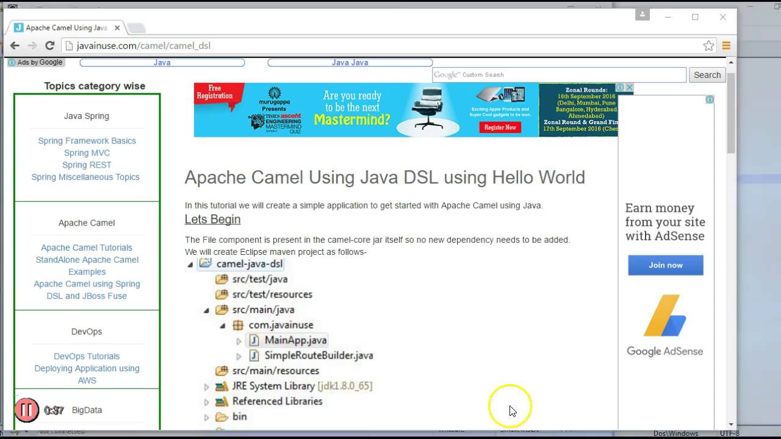
Task: Pause the recording with red pause button
Action: click(27, 410)
